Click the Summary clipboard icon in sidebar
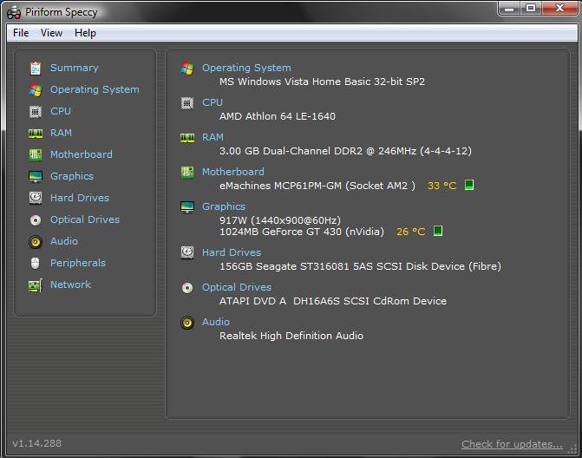 point(36,69)
